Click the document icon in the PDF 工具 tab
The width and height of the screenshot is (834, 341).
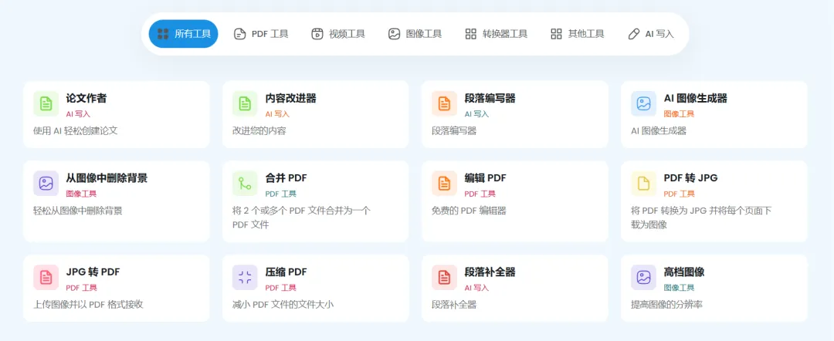(x=240, y=34)
